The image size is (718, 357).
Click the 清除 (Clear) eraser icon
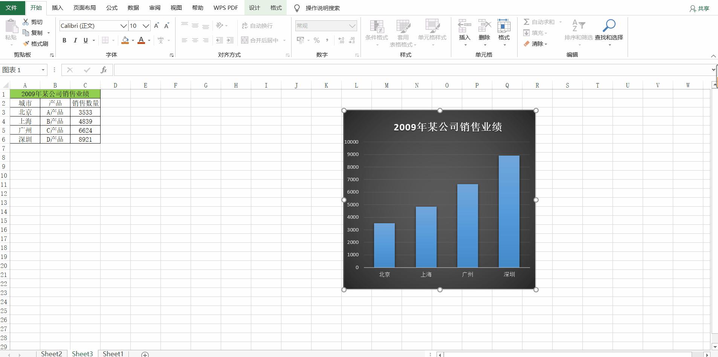(527, 44)
